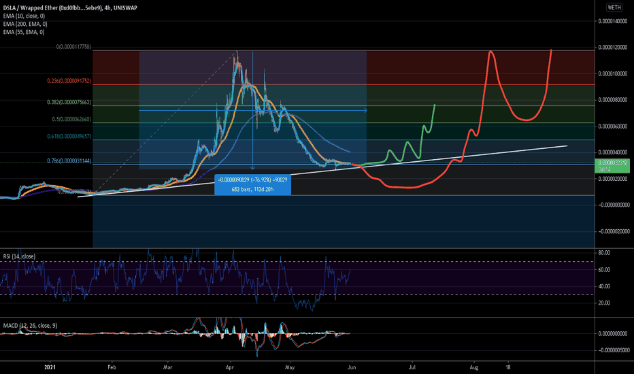The width and height of the screenshot is (634, 374).
Task: Click the 0.786 Fibonacci level label
Action: click(69, 161)
